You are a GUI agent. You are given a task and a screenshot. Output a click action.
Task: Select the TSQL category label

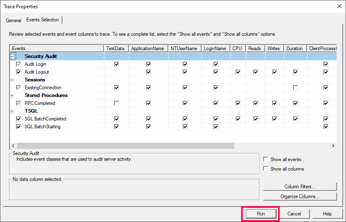pos(31,111)
